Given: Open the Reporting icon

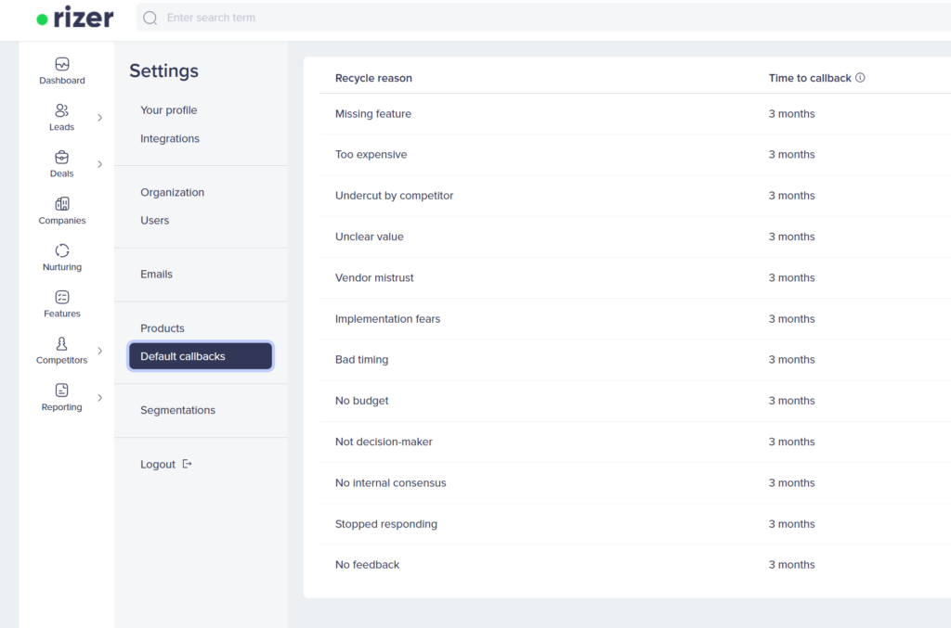Looking at the screenshot, I should tap(62, 391).
